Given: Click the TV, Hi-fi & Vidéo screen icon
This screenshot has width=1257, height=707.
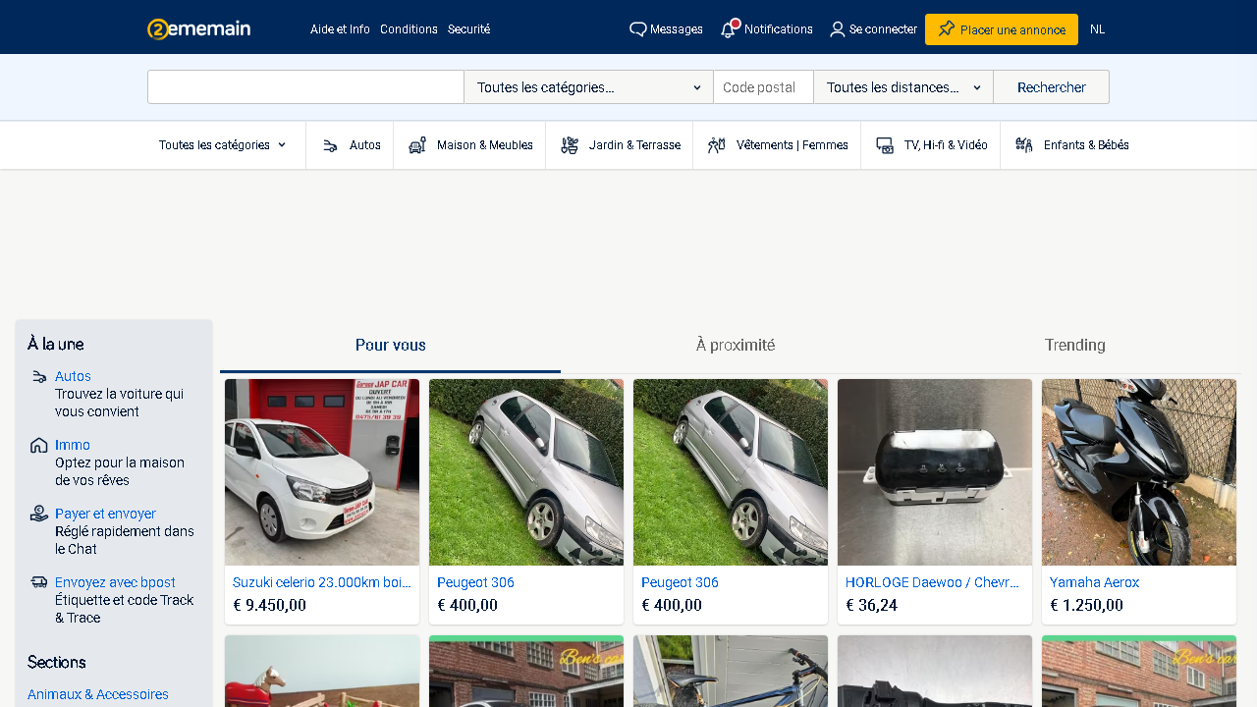Looking at the screenshot, I should [x=885, y=145].
